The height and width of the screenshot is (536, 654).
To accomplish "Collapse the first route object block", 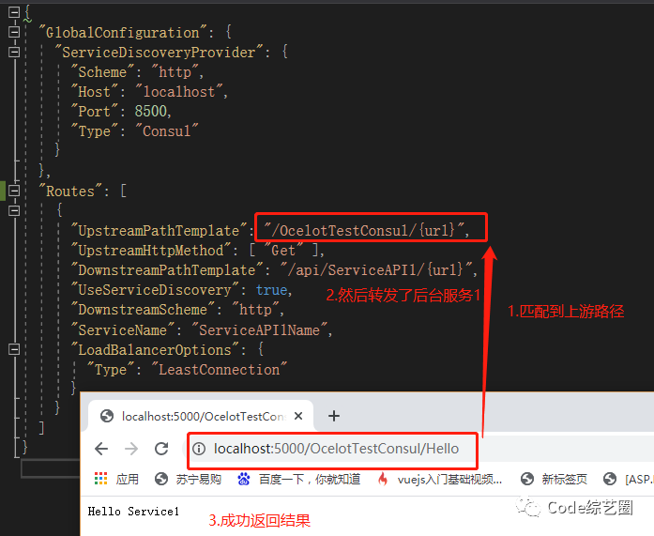I will [14, 210].
